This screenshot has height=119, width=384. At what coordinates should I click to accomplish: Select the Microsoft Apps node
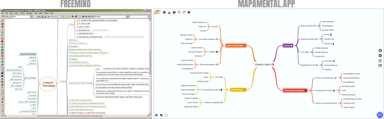pyautogui.click(x=30, y=78)
